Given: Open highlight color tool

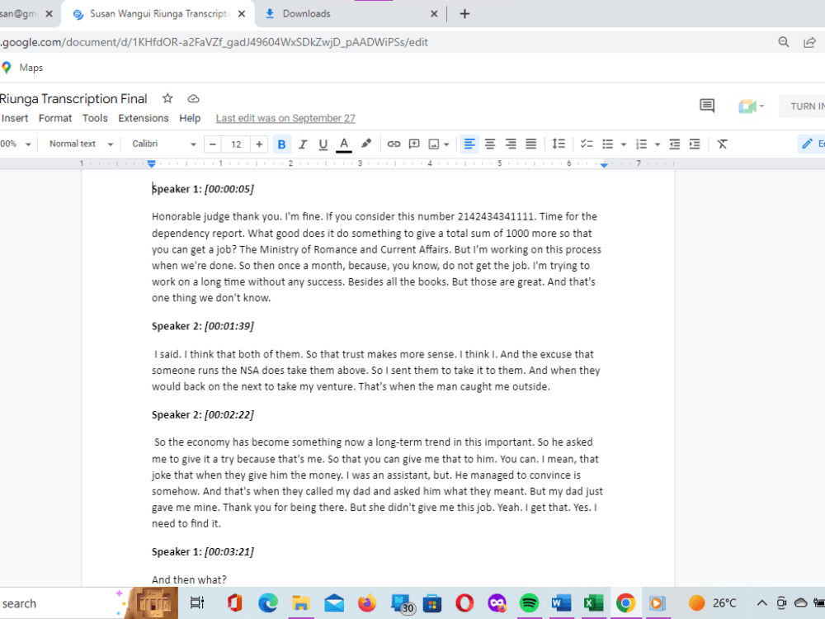Looking at the screenshot, I should click(x=366, y=144).
